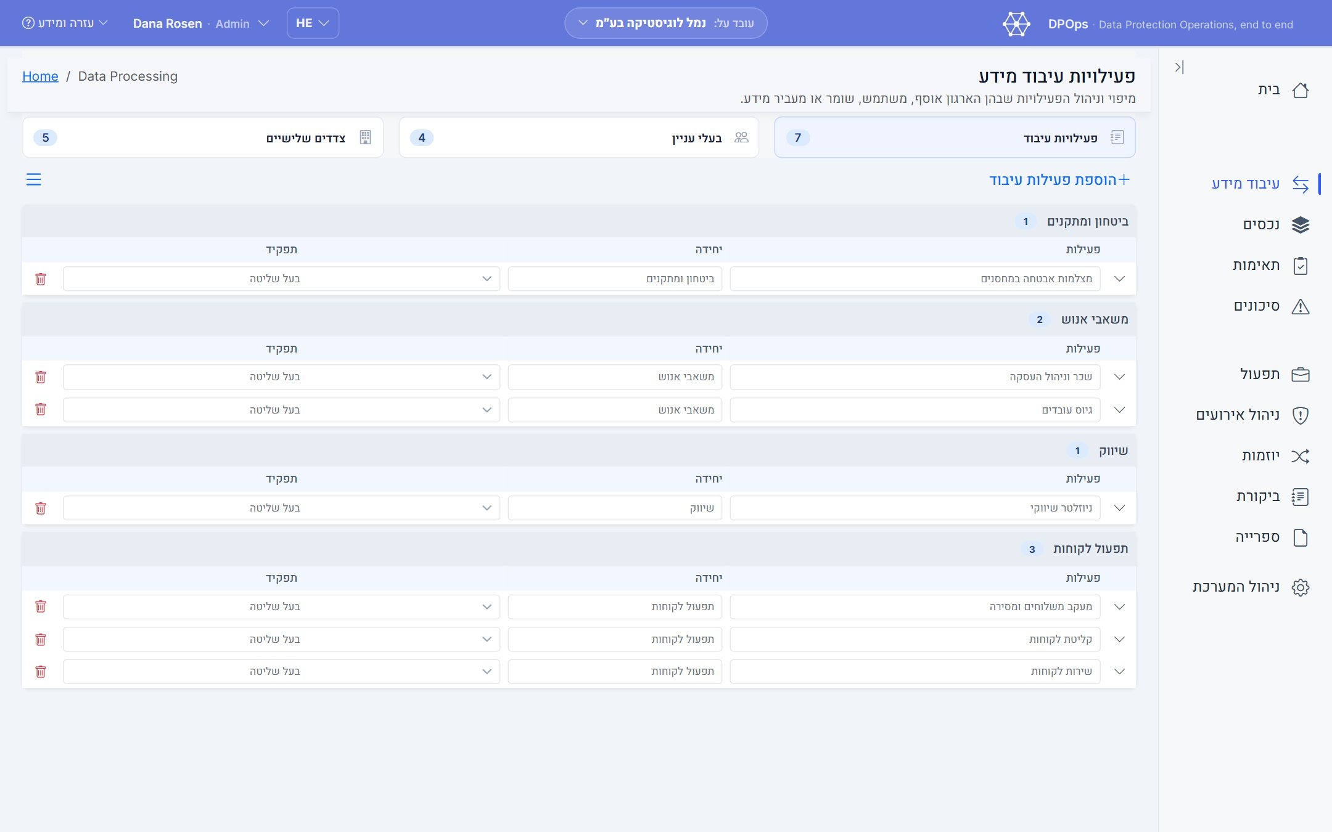Open ביקורת audit list icon
This screenshot has height=832, width=1332.
coord(1301,497)
